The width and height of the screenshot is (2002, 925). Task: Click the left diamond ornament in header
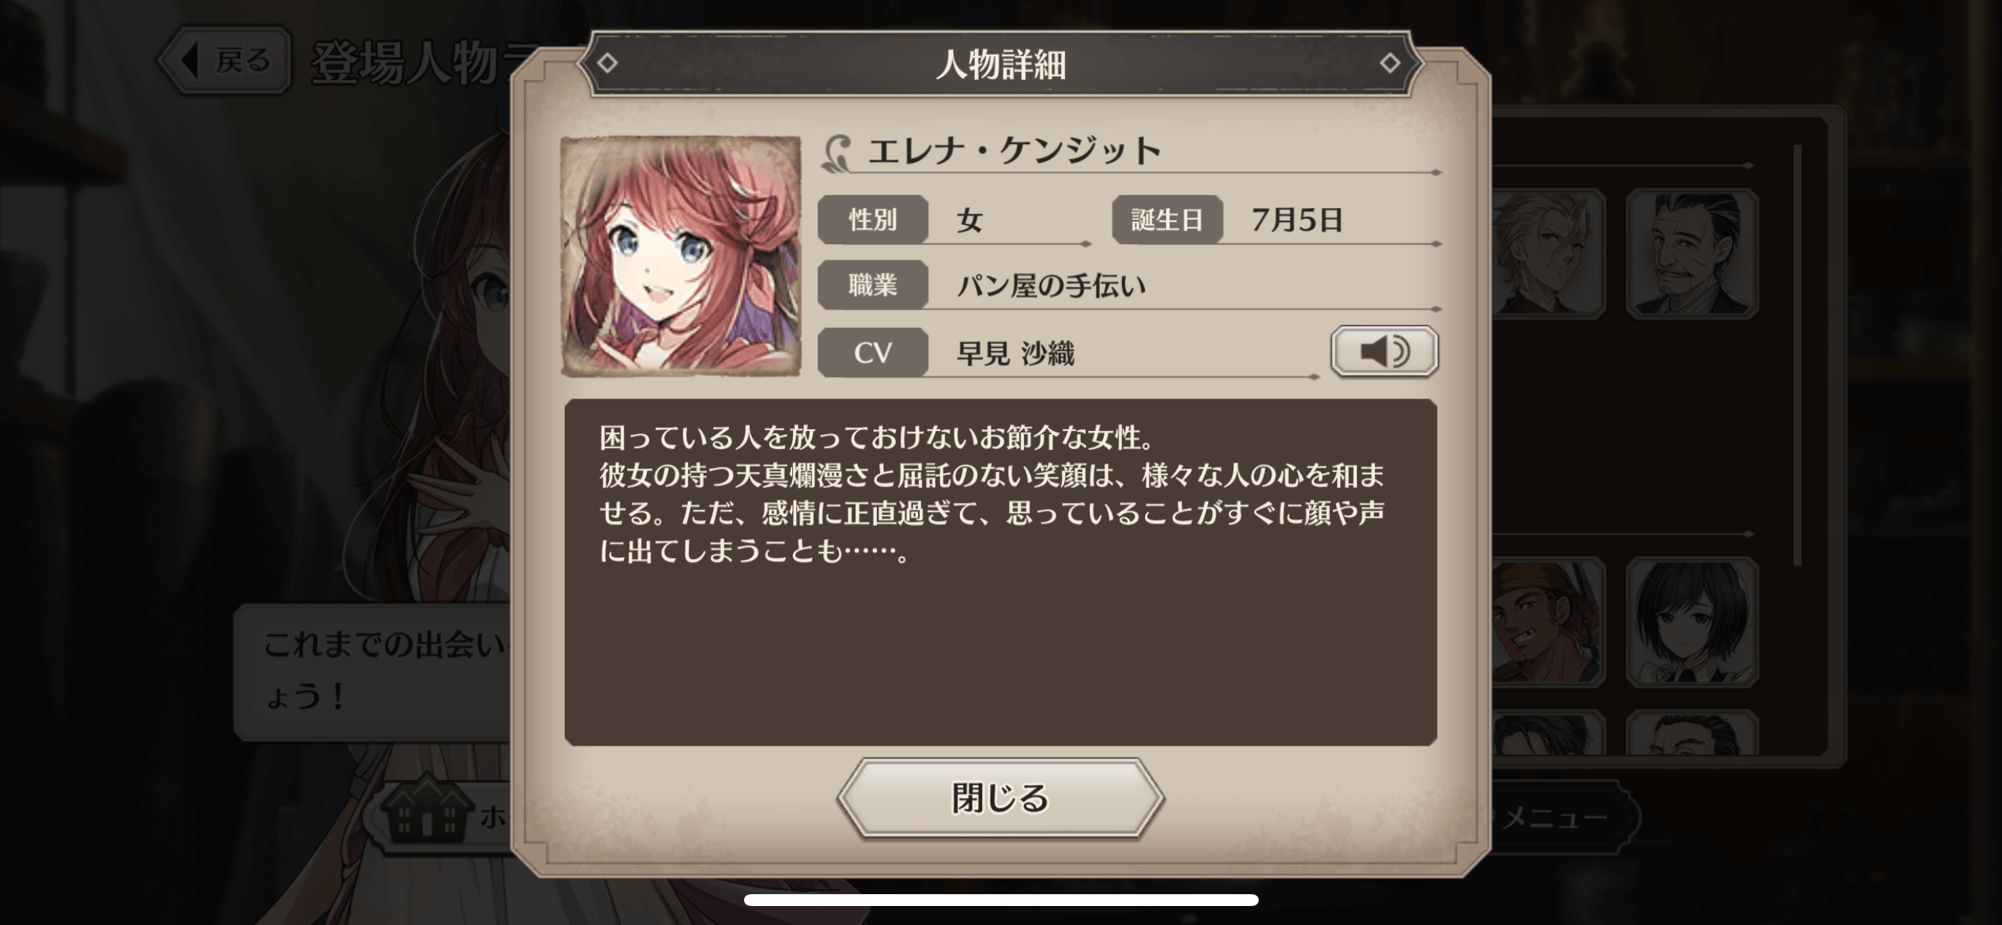point(607,62)
